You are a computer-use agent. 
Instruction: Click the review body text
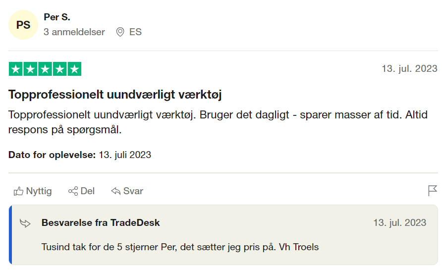tap(218, 122)
